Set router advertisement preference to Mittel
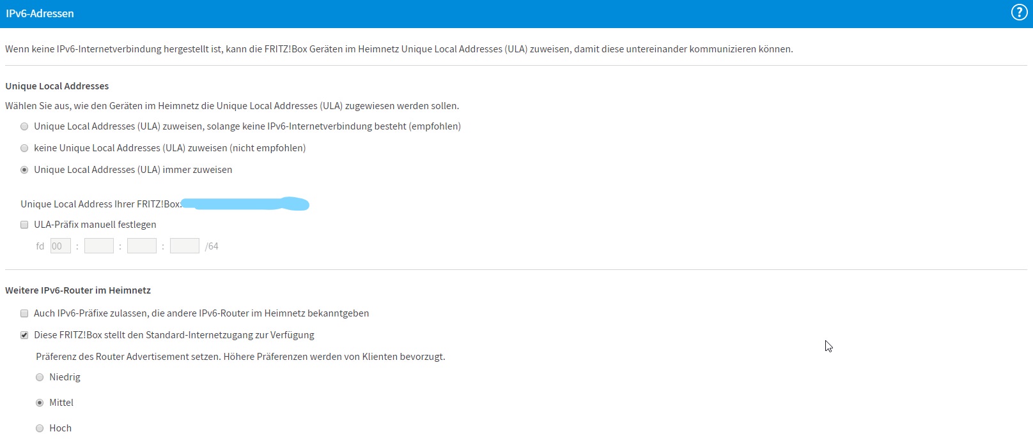 coord(40,403)
